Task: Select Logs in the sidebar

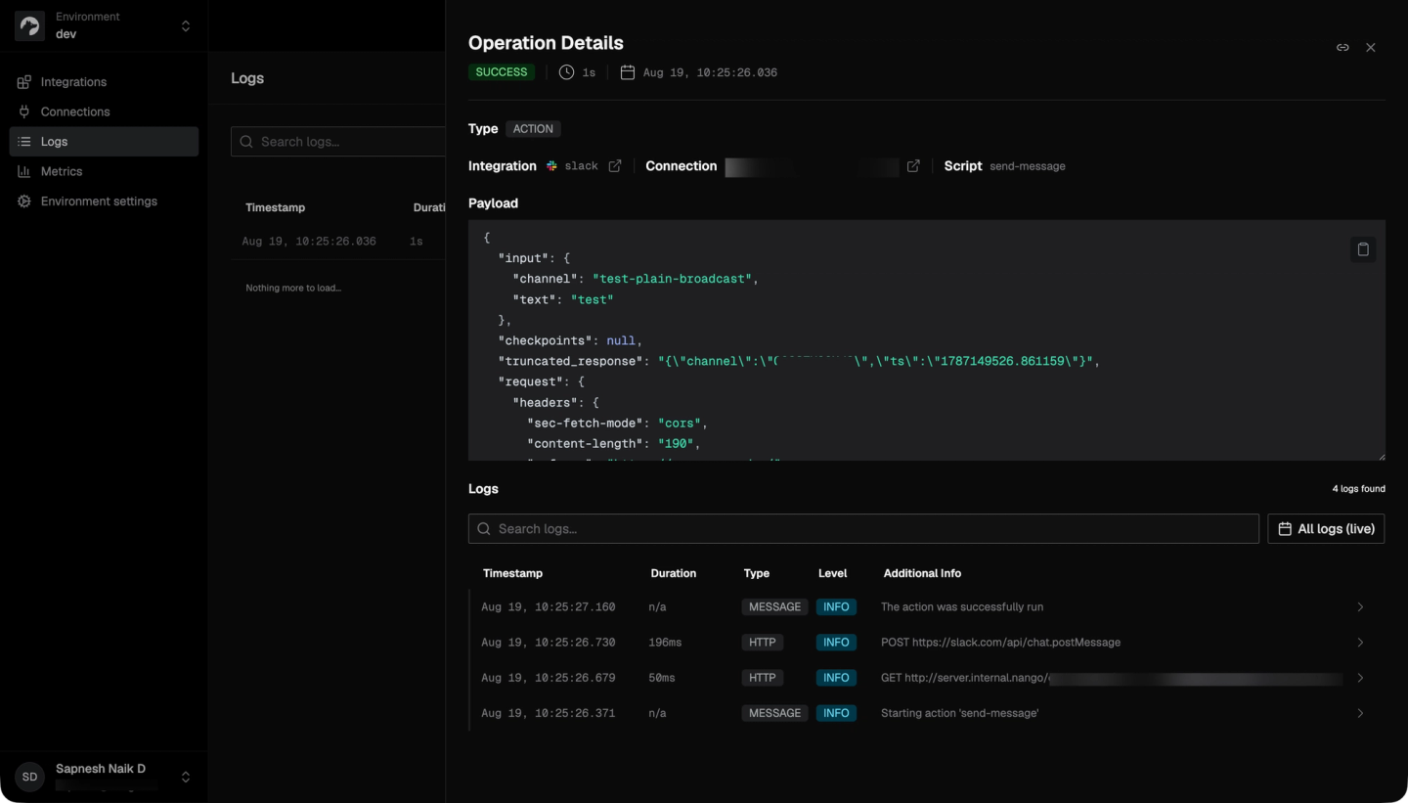Action: [104, 142]
